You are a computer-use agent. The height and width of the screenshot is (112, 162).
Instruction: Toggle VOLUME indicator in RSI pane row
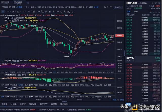click(x=12, y=72)
